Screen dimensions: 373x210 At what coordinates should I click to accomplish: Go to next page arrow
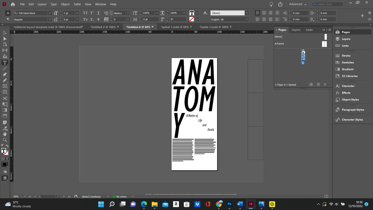(64, 196)
